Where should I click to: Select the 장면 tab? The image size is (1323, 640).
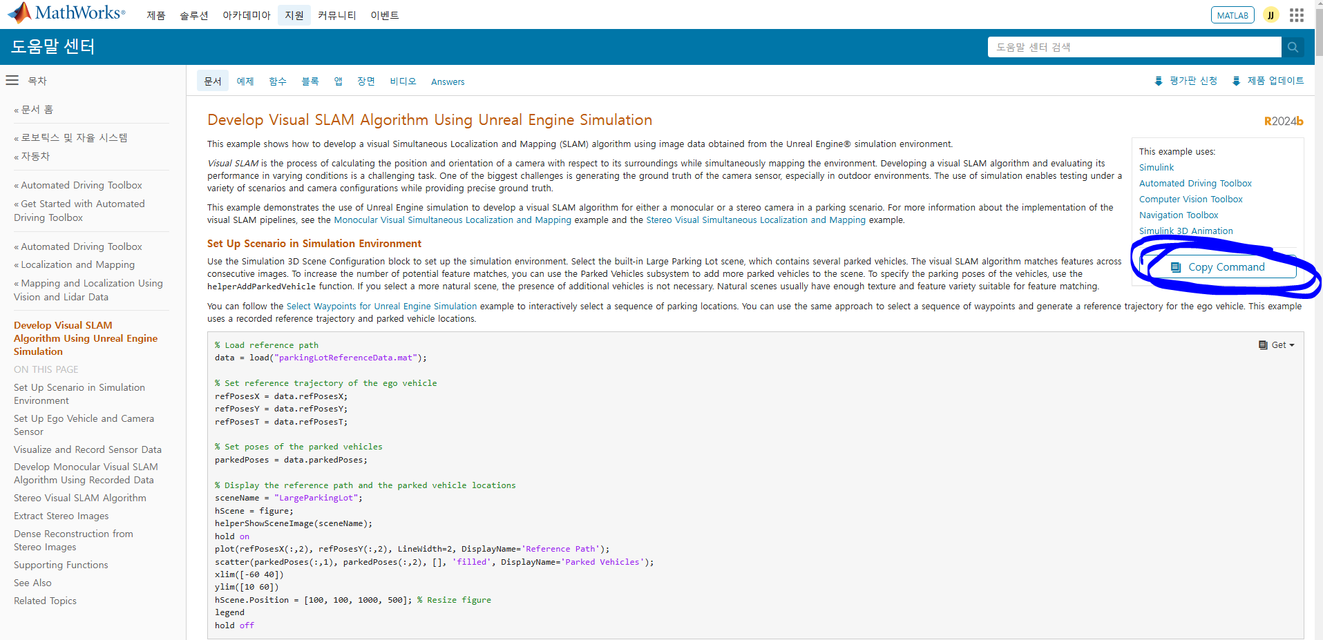coord(366,81)
